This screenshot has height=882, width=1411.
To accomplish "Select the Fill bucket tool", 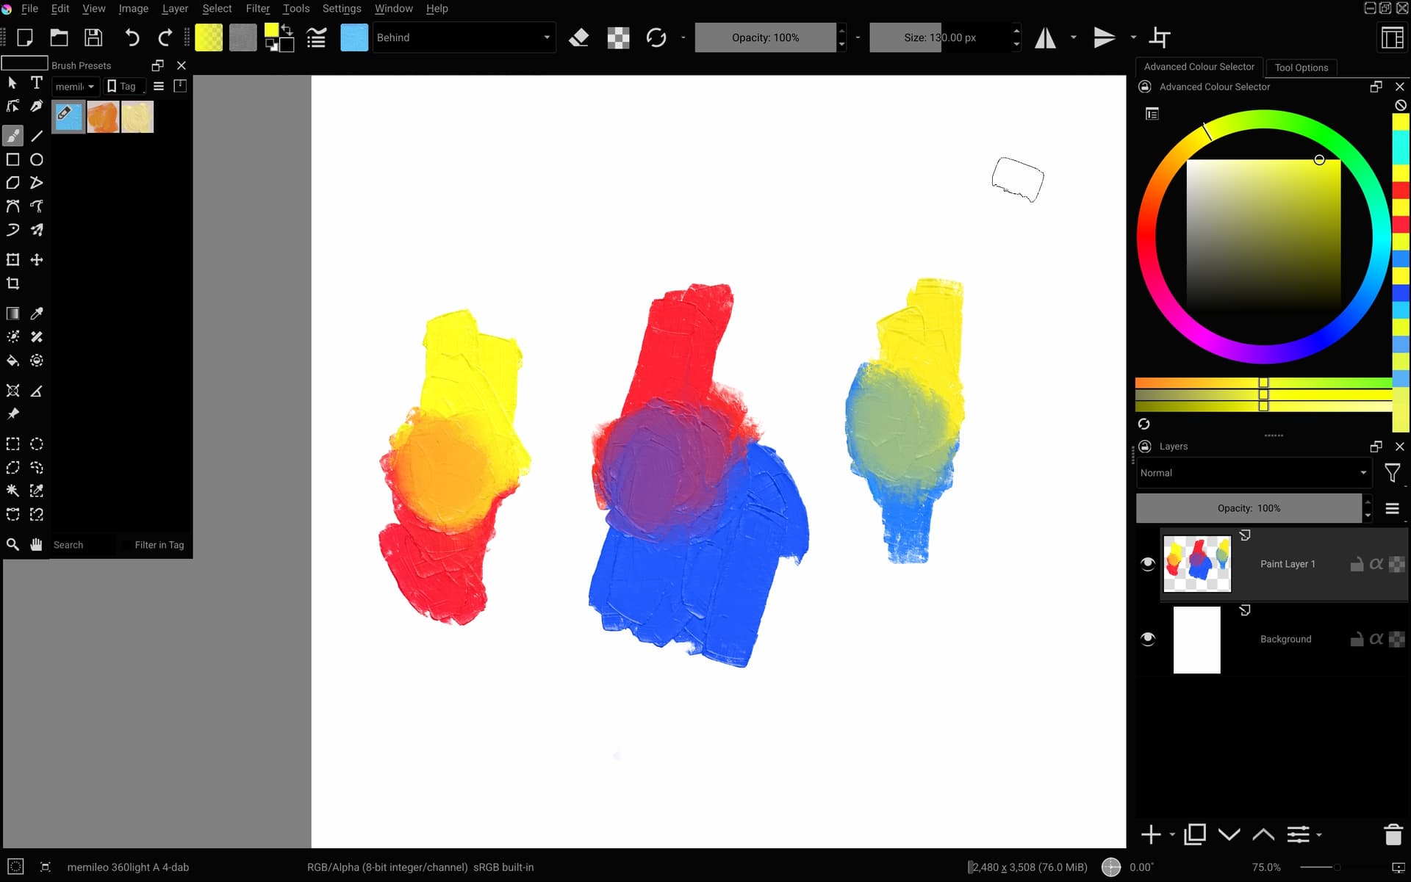I will pyautogui.click(x=12, y=361).
